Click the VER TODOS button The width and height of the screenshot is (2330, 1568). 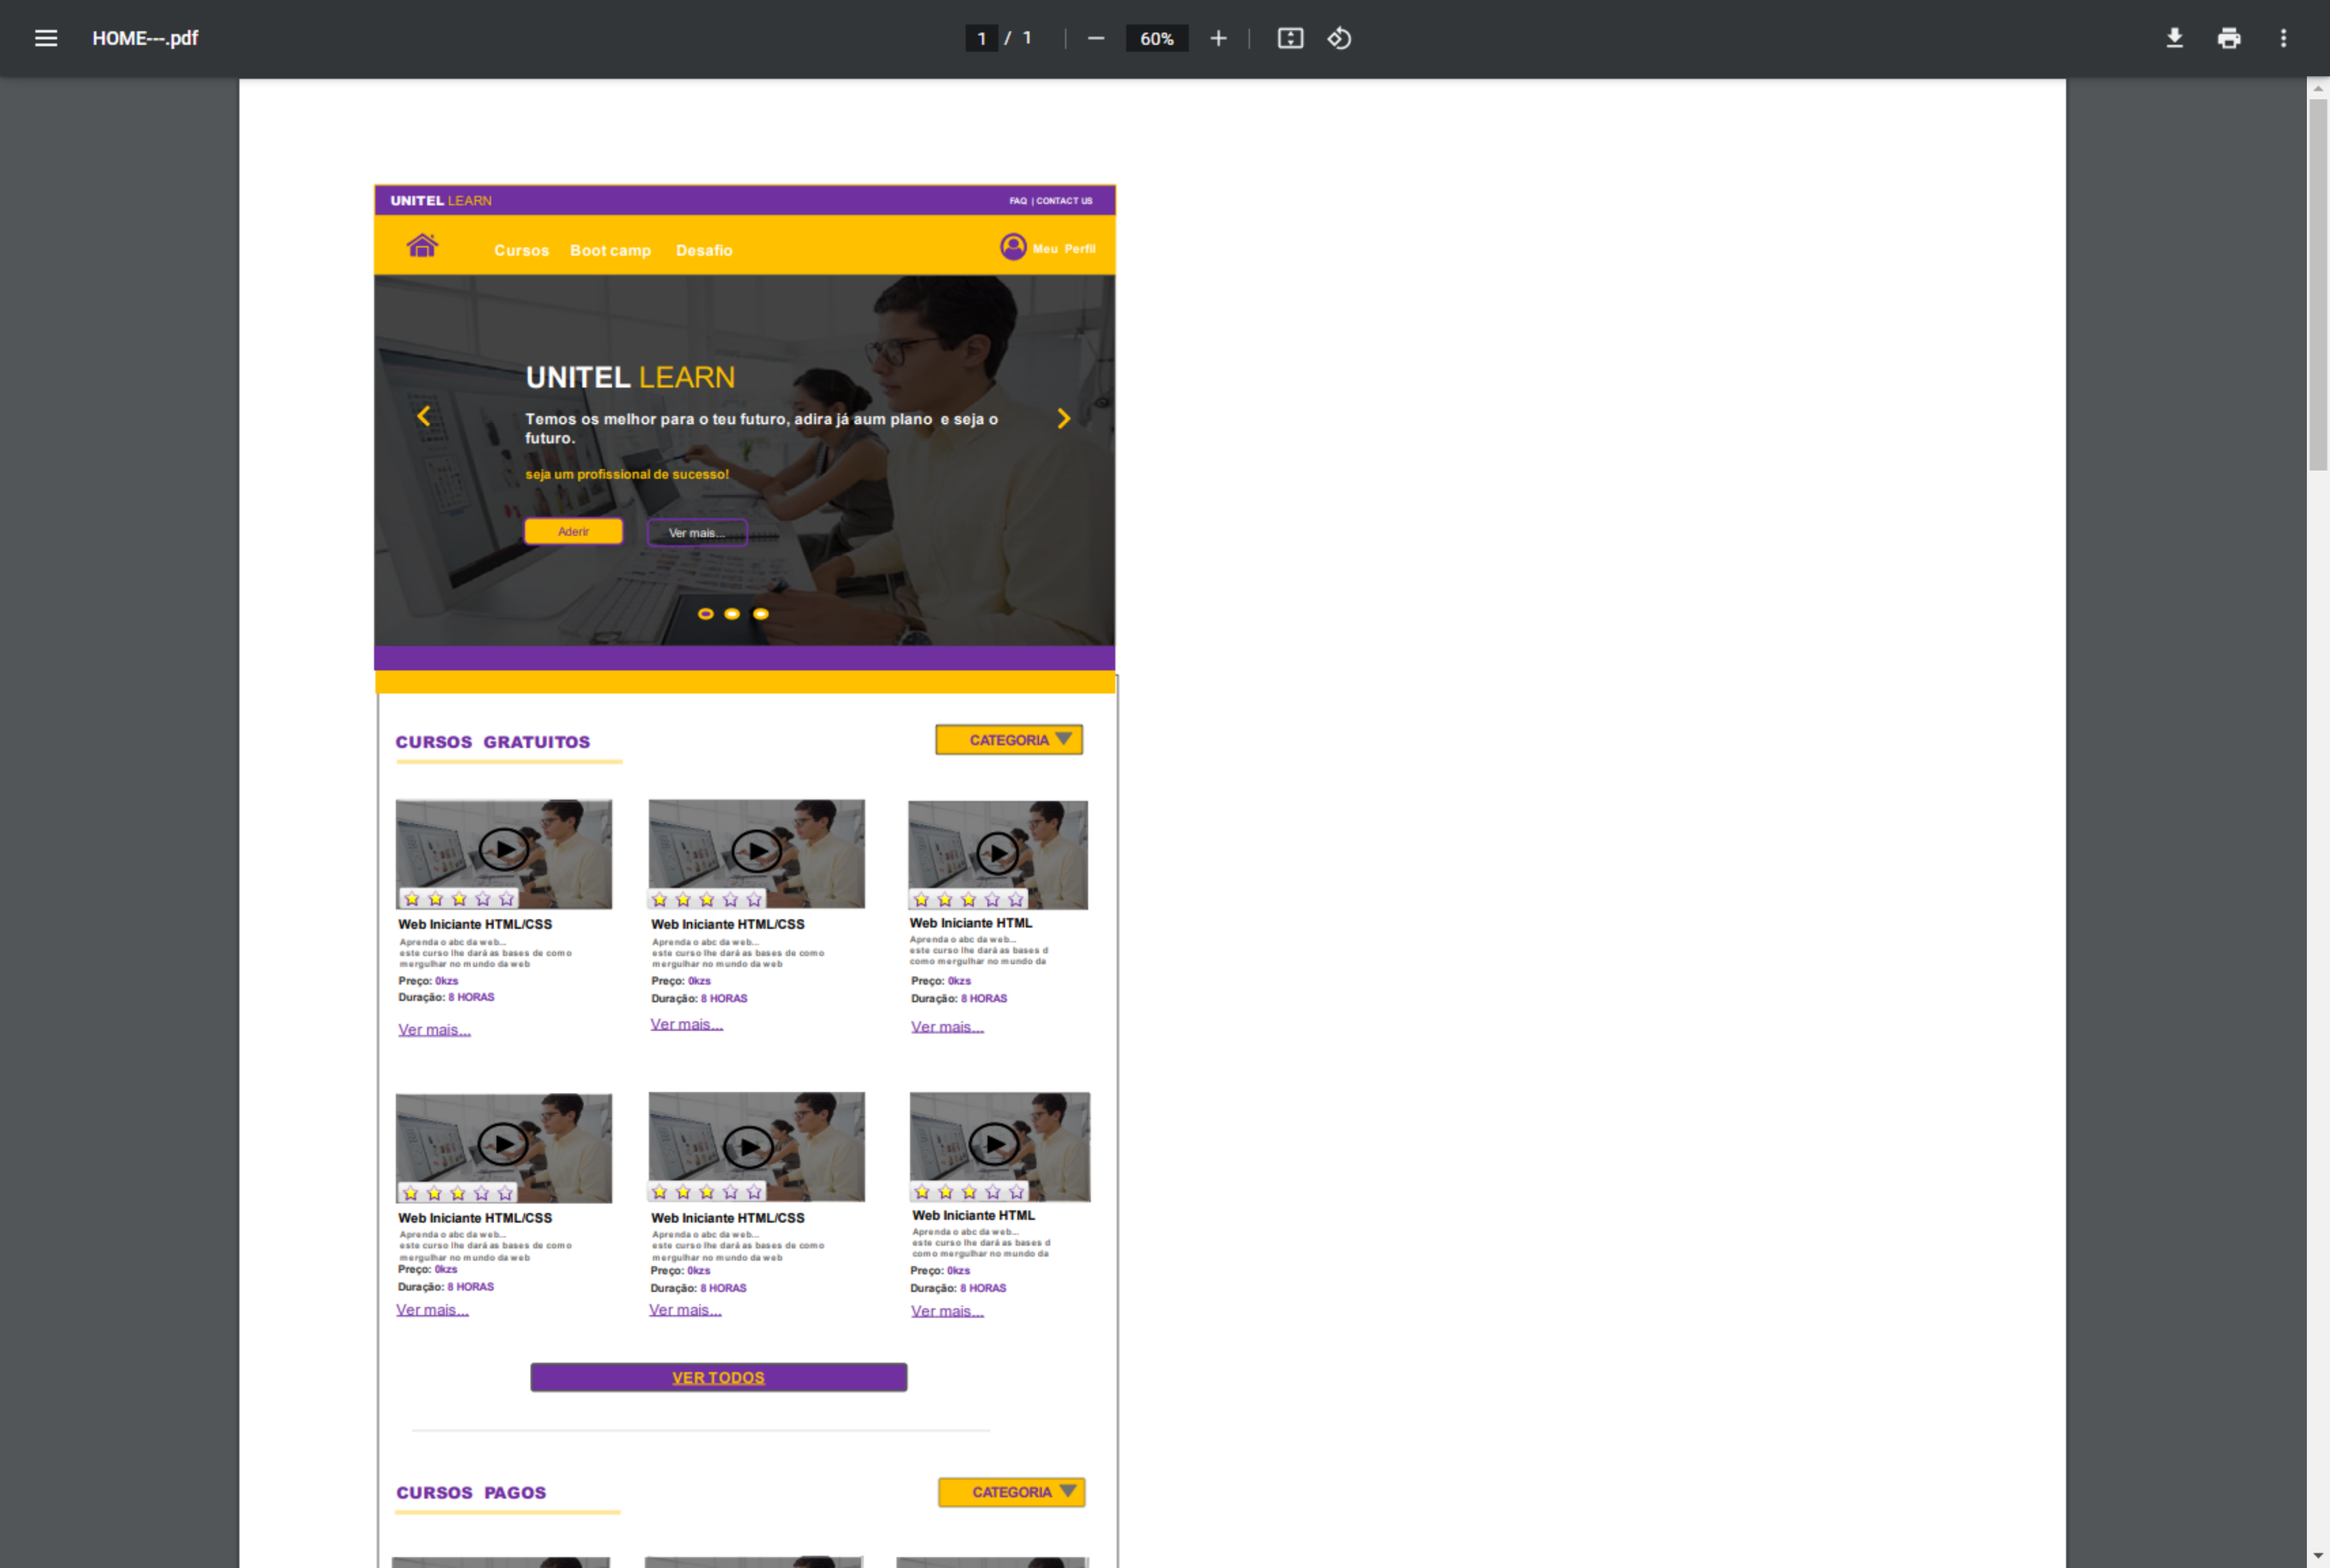(718, 1377)
